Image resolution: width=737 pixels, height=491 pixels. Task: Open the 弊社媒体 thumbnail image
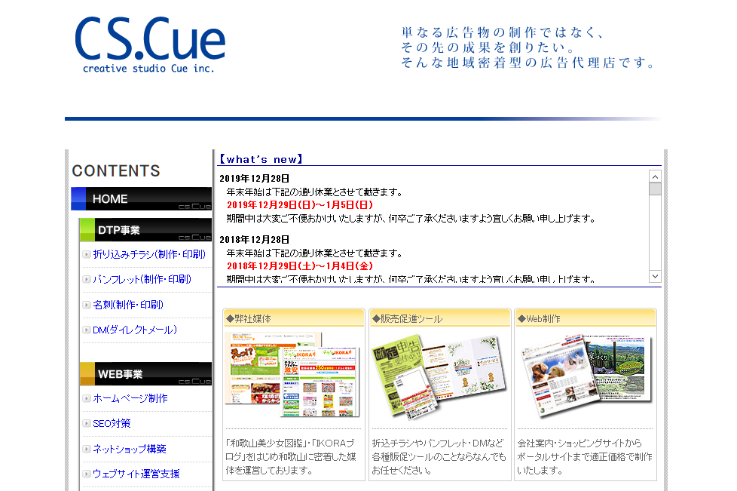[x=293, y=375]
